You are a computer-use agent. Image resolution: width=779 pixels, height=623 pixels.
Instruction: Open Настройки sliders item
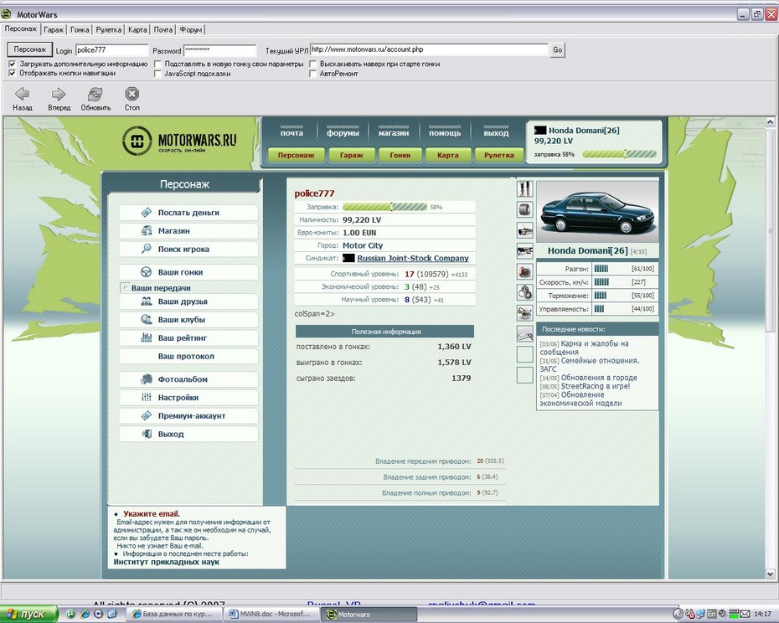coord(188,398)
